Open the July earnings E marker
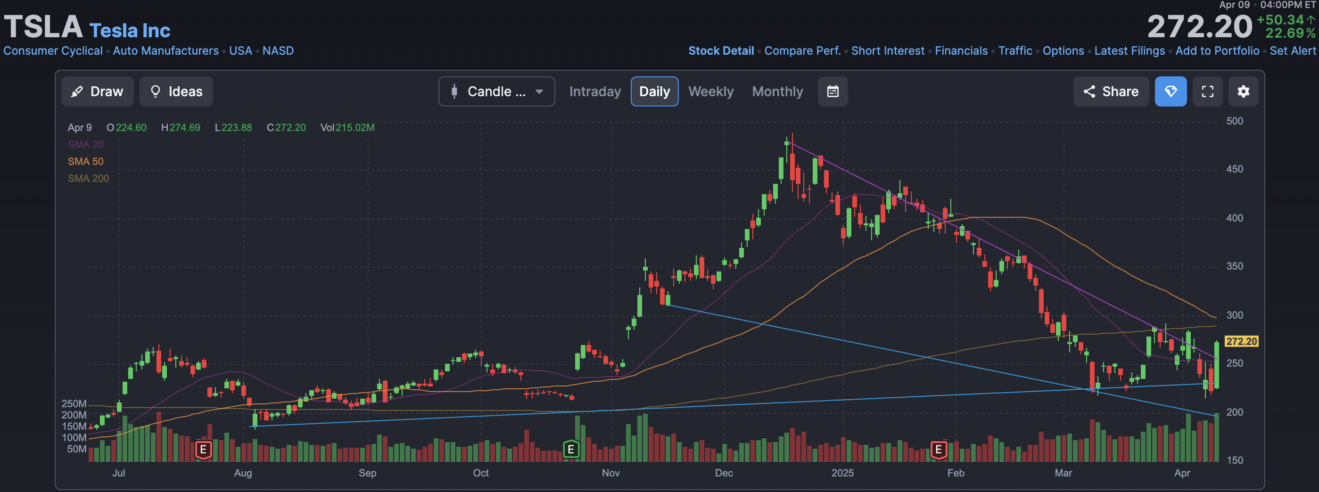1319x492 pixels. coord(203,450)
